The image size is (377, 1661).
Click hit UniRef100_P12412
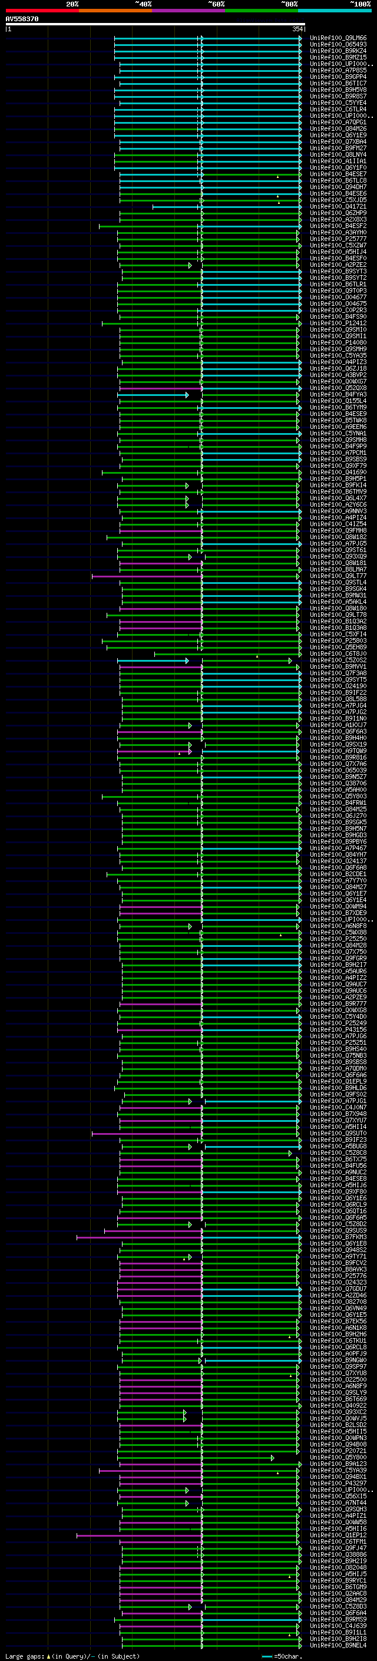pos(338,323)
